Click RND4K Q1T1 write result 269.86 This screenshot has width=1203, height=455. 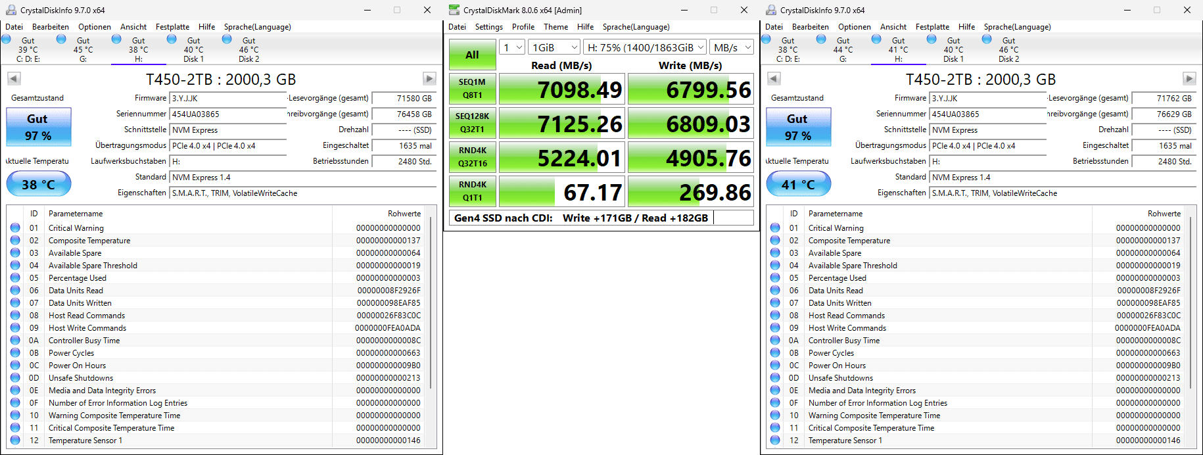pos(690,192)
